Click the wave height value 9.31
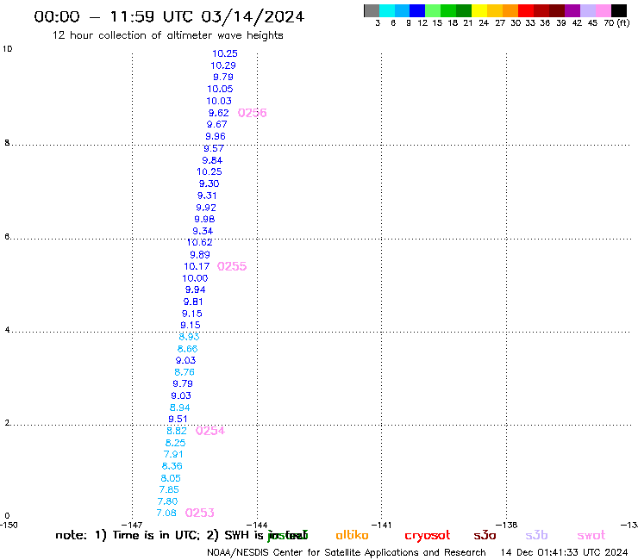 207,196
